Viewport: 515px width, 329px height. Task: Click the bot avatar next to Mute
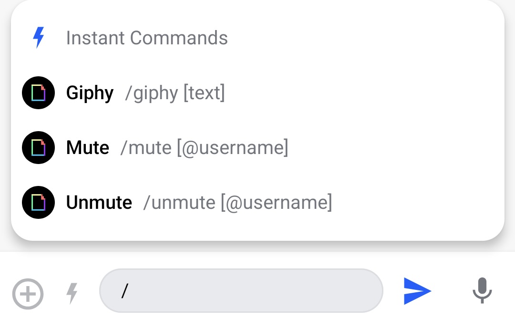pos(38,147)
